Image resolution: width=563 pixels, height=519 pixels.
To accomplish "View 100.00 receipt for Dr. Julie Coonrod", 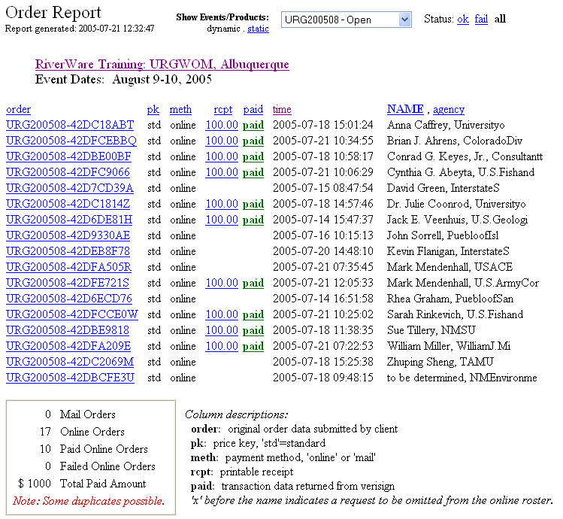I will click(x=222, y=204).
